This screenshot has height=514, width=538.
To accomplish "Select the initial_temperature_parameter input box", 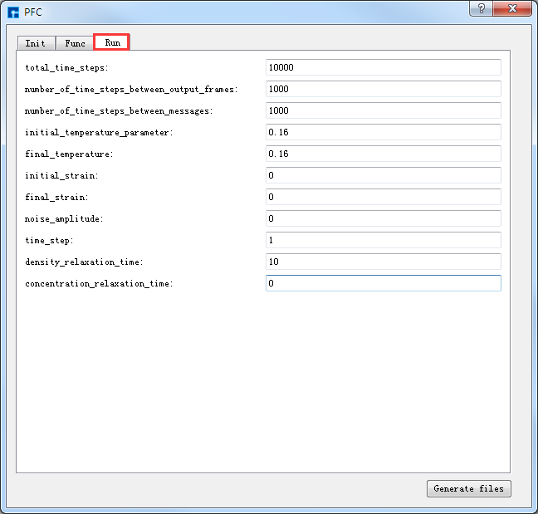I will (x=383, y=132).
